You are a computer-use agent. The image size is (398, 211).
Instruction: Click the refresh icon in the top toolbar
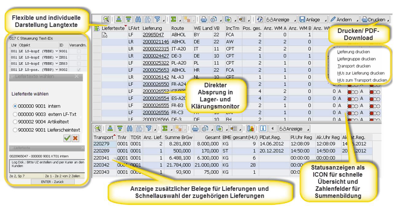click(260, 19)
